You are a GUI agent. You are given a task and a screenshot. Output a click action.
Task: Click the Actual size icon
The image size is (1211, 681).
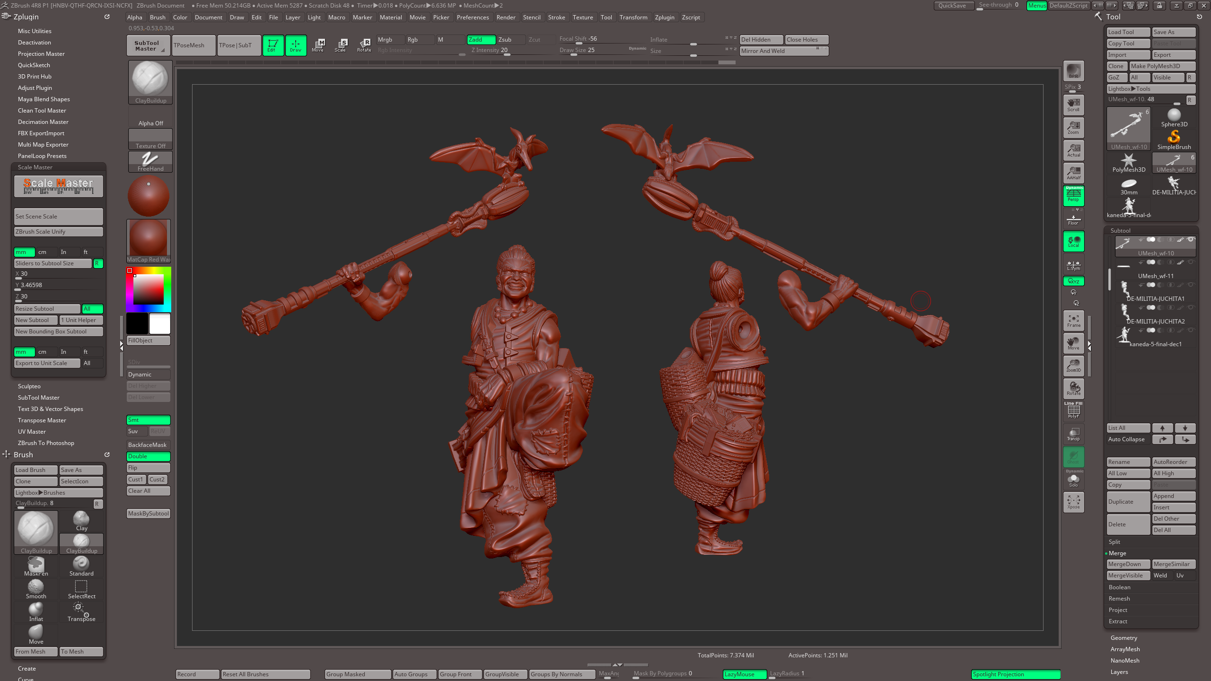pyautogui.click(x=1073, y=150)
